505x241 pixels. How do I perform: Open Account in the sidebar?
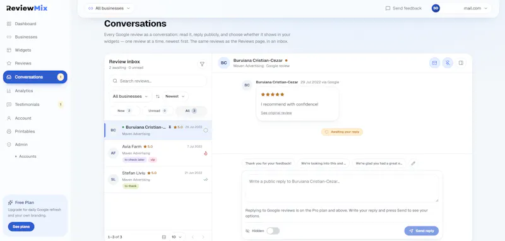tap(35, 118)
